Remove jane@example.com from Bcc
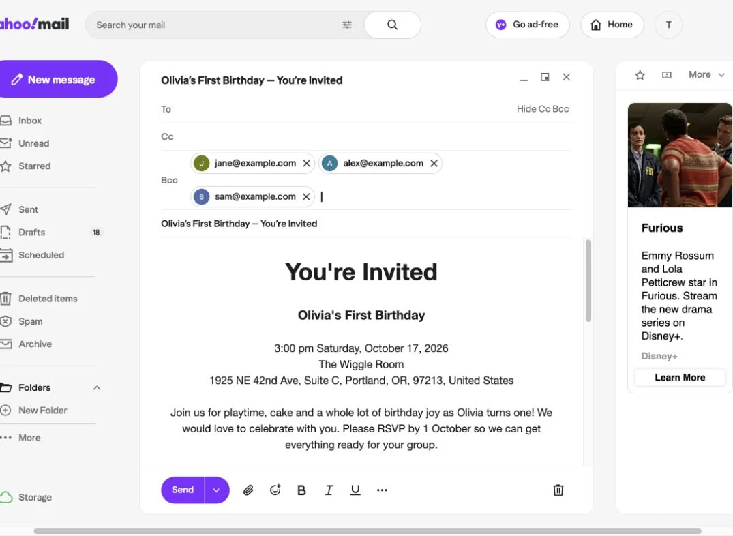This screenshot has width=733, height=536. tap(307, 163)
